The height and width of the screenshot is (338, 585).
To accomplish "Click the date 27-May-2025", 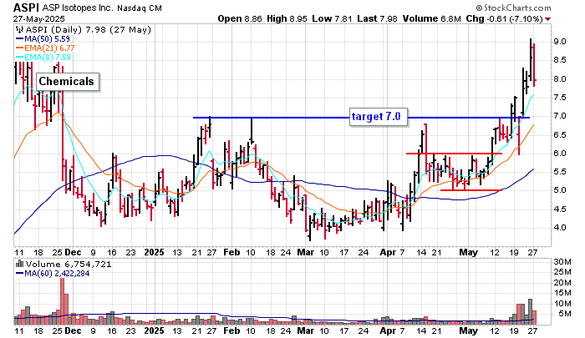I will point(38,18).
